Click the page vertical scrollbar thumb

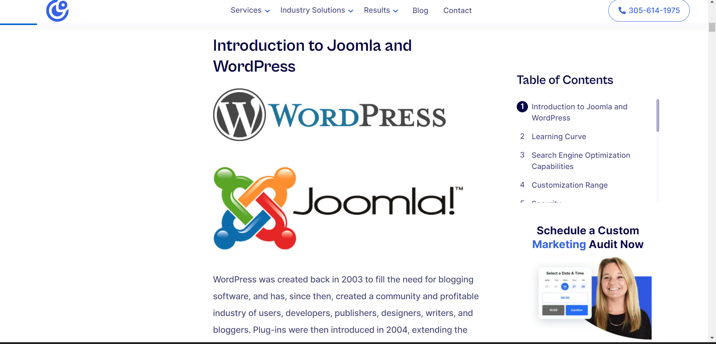[x=712, y=27]
